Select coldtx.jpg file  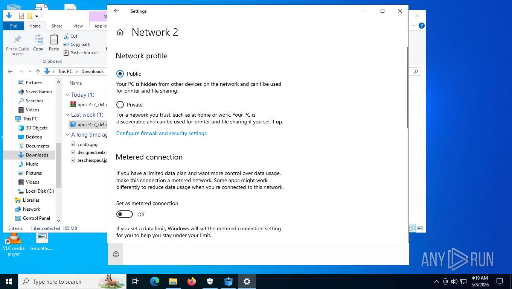point(84,144)
